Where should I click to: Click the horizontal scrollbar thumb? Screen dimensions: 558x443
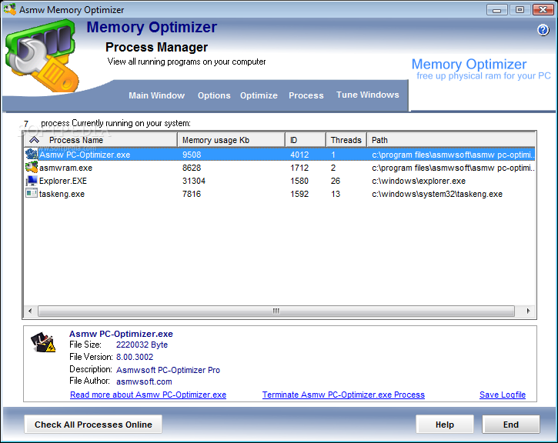(276, 311)
